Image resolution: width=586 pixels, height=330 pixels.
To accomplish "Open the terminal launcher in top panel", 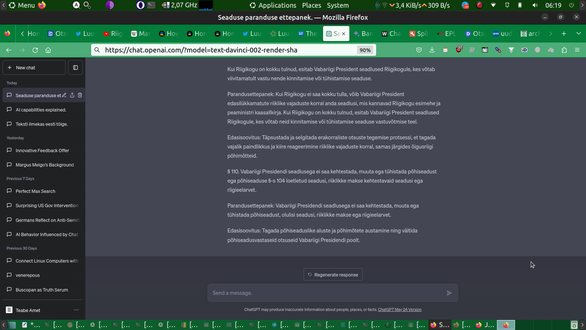I will pyautogui.click(x=151, y=5).
